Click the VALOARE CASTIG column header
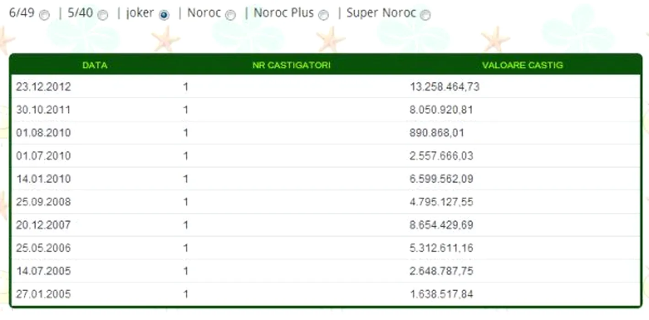 (522, 65)
